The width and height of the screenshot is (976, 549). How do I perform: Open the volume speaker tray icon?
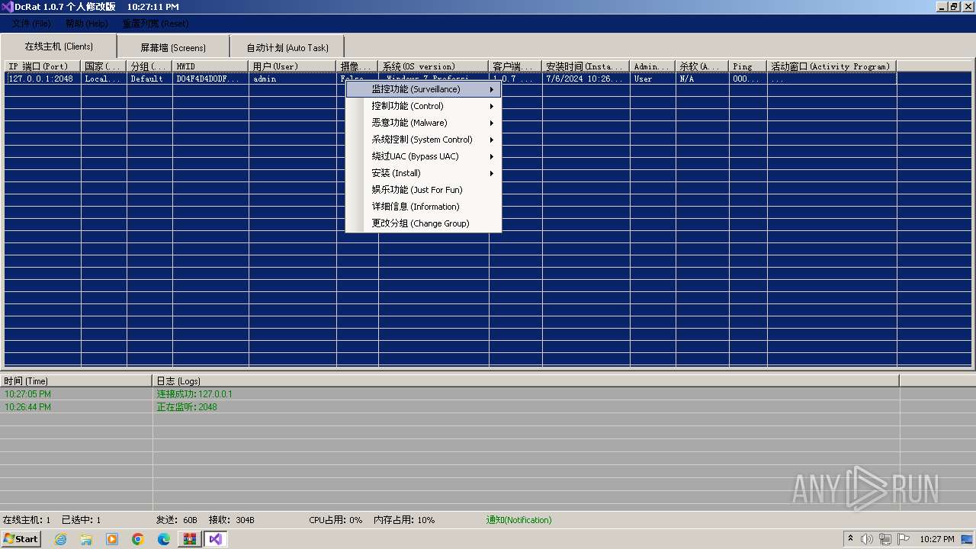867,539
